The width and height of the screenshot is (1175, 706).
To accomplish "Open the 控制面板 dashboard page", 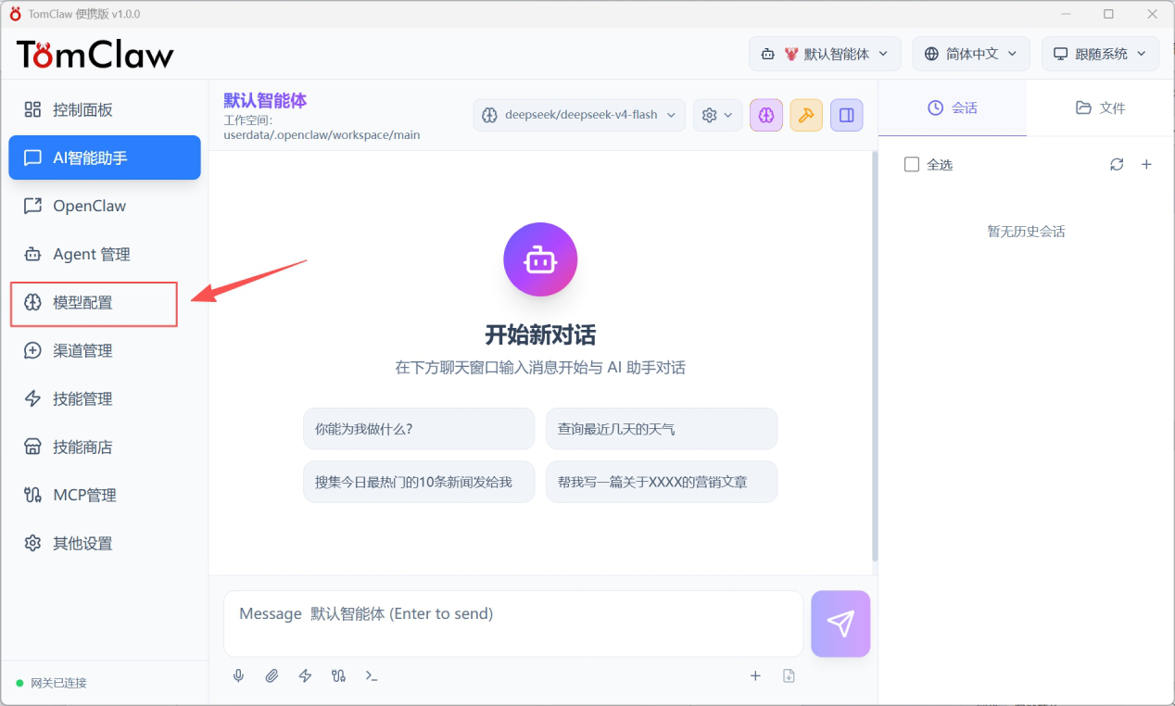I will click(105, 109).
